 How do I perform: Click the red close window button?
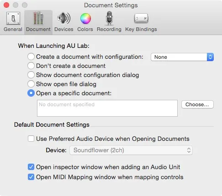(x=6, y=5)
